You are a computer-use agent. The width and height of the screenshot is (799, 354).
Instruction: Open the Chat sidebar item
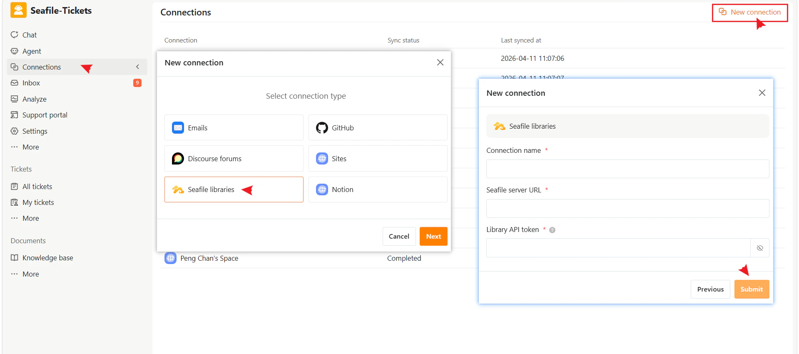[x=30, y=35]
